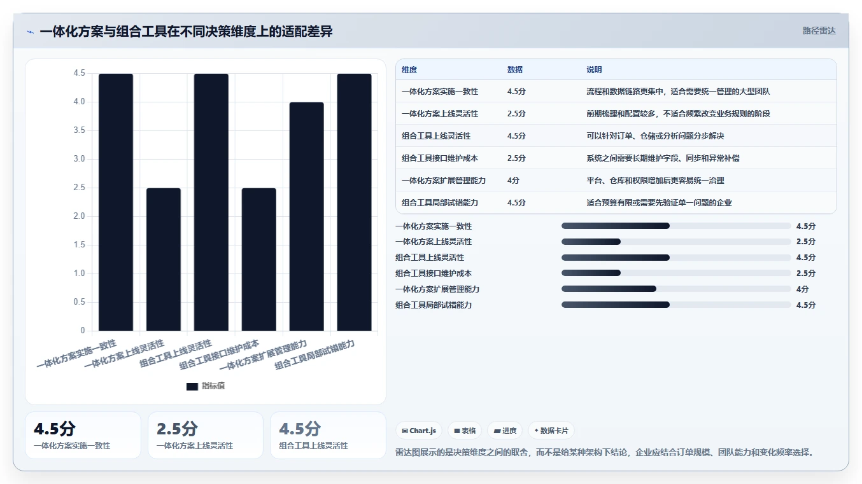
Task: Click description 平台、仓库和权限增加后更容易统一治理
Action: click(655, 181)
